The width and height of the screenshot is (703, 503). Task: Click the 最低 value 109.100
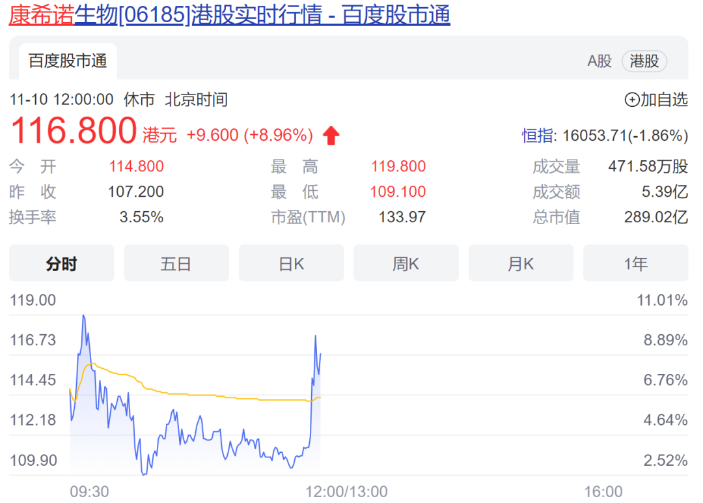(398, 192)
